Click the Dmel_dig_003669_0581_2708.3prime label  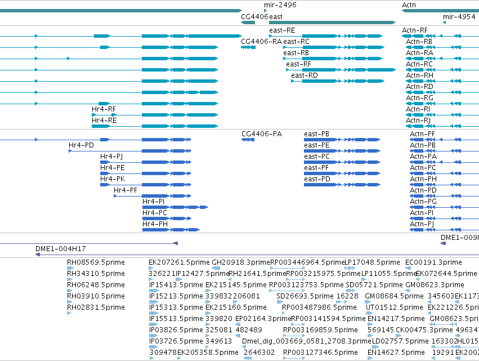click(x=306, y=341)
